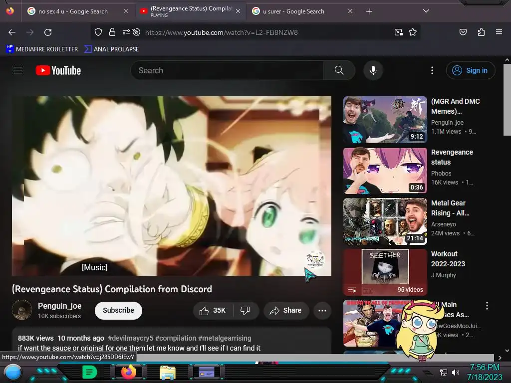Dislike the video with thumbs-down icon

click(246, 310)
